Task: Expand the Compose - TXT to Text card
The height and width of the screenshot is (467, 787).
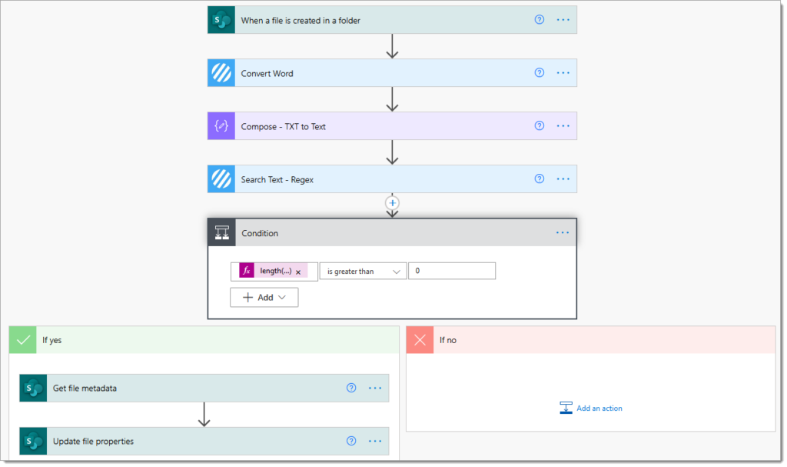Action: pos(392,126)
